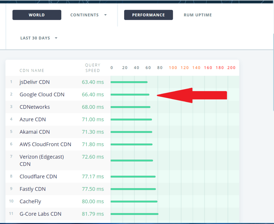This screenshot has width=274, height=224.
Task: Click the Akamai CDN performance bar
Action: tap(131, 132)
